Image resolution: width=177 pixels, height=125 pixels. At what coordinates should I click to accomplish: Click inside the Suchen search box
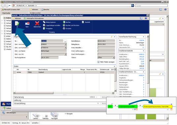pos(151,6)
